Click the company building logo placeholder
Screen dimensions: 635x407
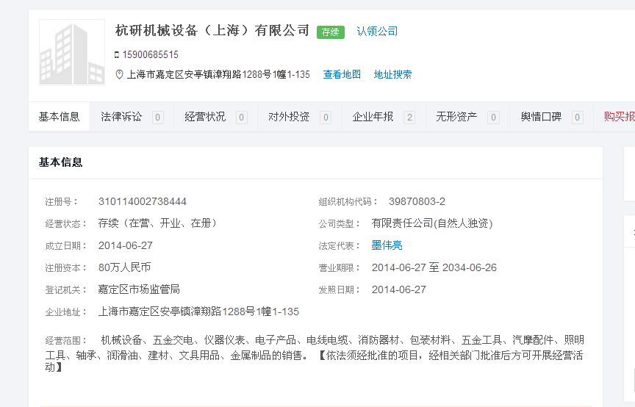pos(71,51)
